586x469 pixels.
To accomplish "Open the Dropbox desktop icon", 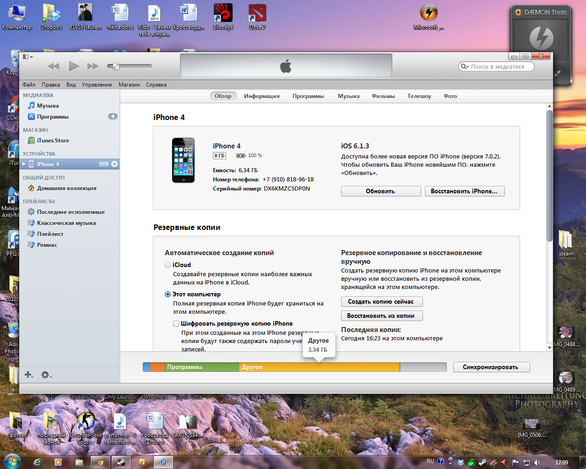I will coord(52,17).
